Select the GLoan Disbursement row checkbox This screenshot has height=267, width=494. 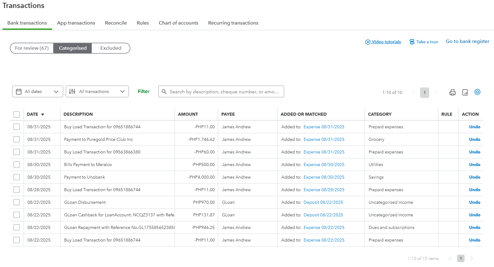(x=17, y=203)
